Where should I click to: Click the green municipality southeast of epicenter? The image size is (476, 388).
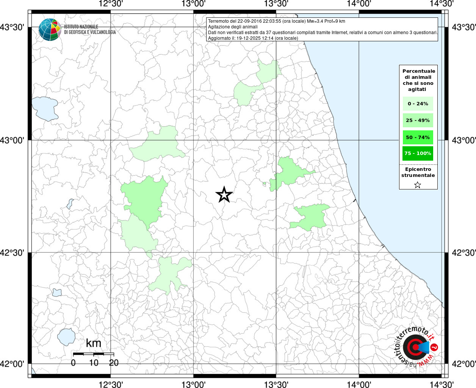click(311, 217)
